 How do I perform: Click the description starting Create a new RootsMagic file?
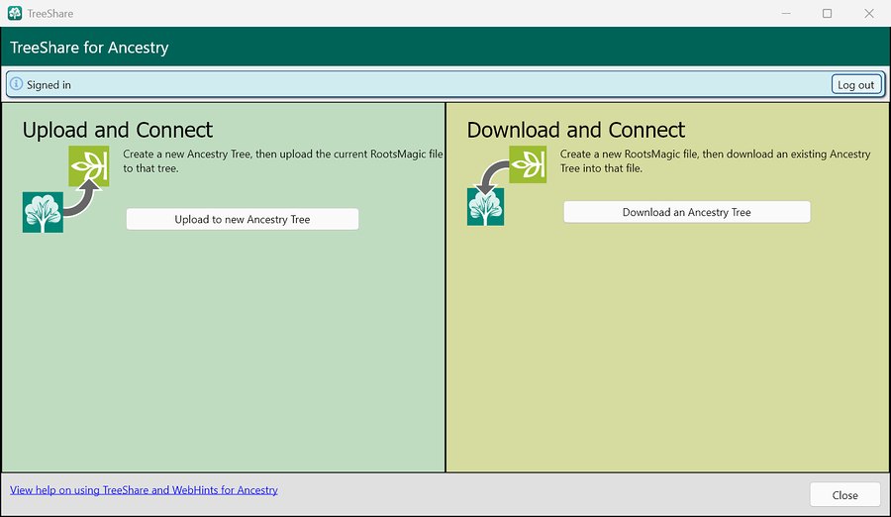[x=715, y=161]
